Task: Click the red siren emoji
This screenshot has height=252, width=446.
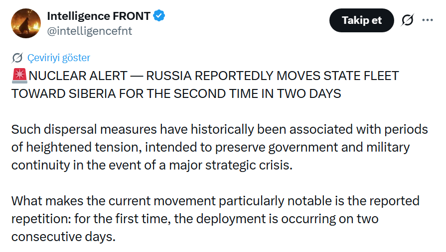Action: 19,76
